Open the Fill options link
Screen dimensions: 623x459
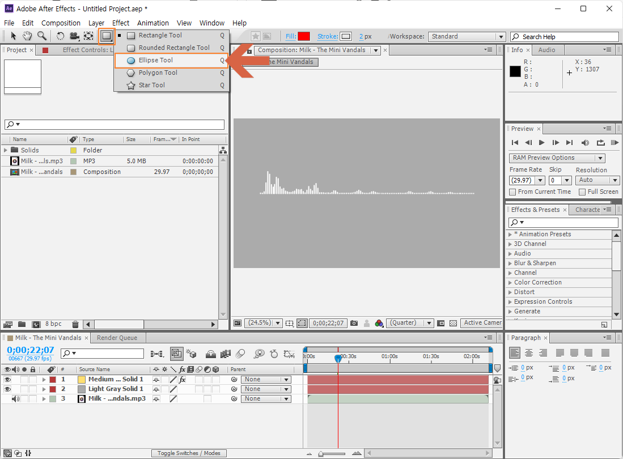(x=290, y=36)
